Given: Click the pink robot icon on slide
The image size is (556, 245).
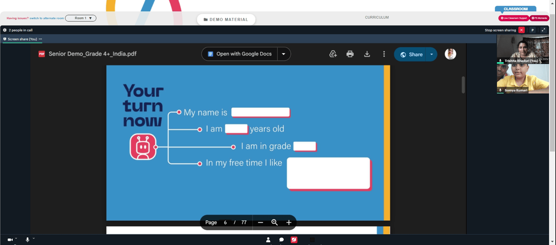Looking at the screenshot, I should 143,147.
